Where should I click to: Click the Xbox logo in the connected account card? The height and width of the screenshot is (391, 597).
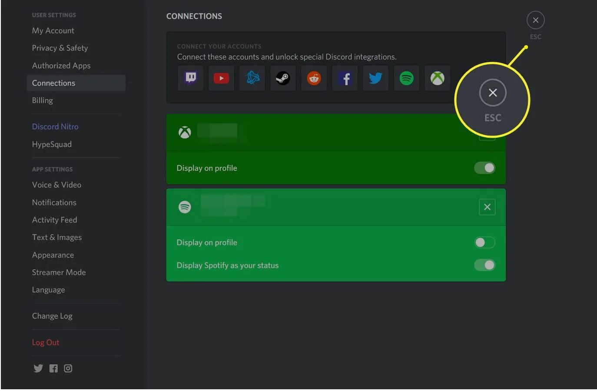pyautogui.click(x=185, y=133)
